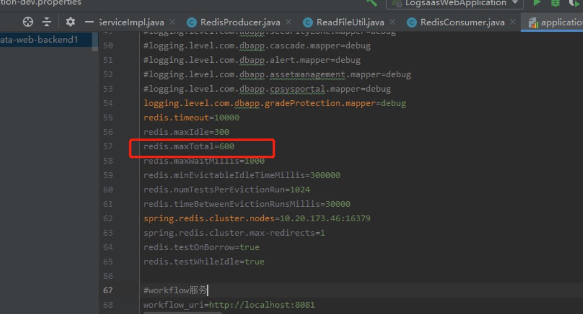
Task: Click the commented alert.mapper=debug line
Action: coord(252,60)
